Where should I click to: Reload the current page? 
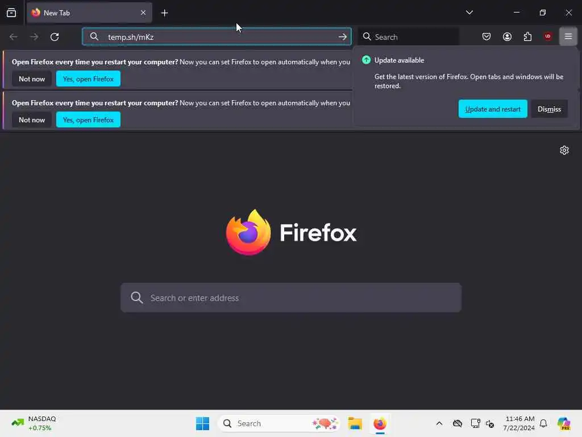point(55,37)
